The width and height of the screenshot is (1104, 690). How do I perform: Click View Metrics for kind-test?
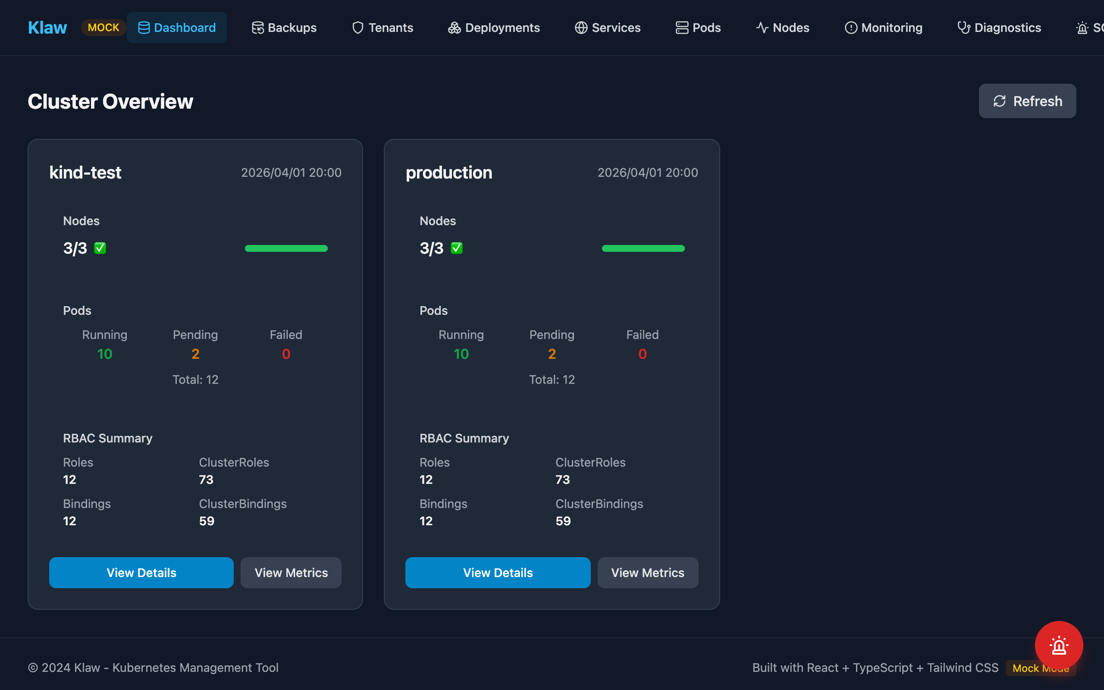tap(291, 573)
